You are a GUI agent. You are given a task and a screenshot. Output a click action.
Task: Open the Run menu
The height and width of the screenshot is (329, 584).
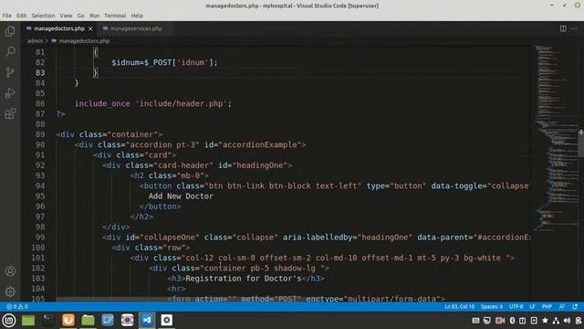pyautogui.click(x=95, y=16)
